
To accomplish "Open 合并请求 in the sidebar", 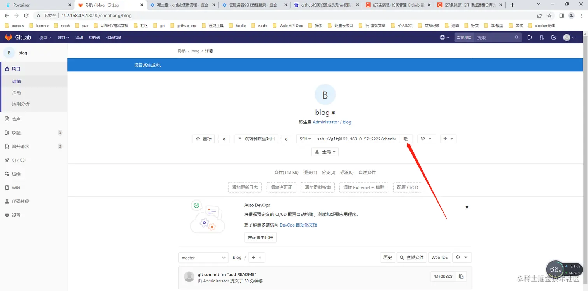I will click(x=33, y=147).
